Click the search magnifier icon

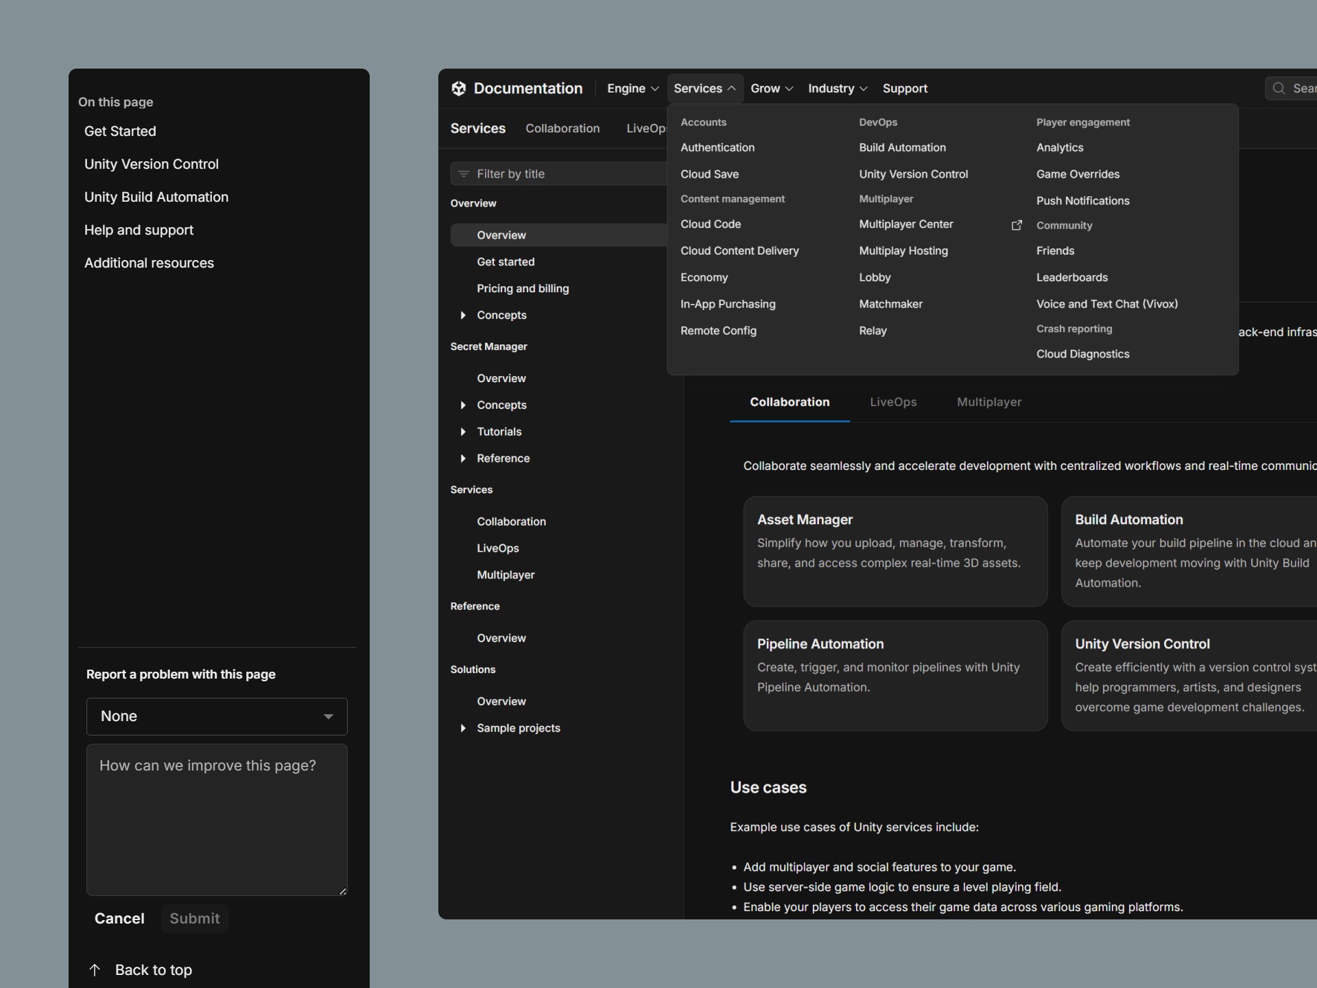click(x=1279, y=89)
